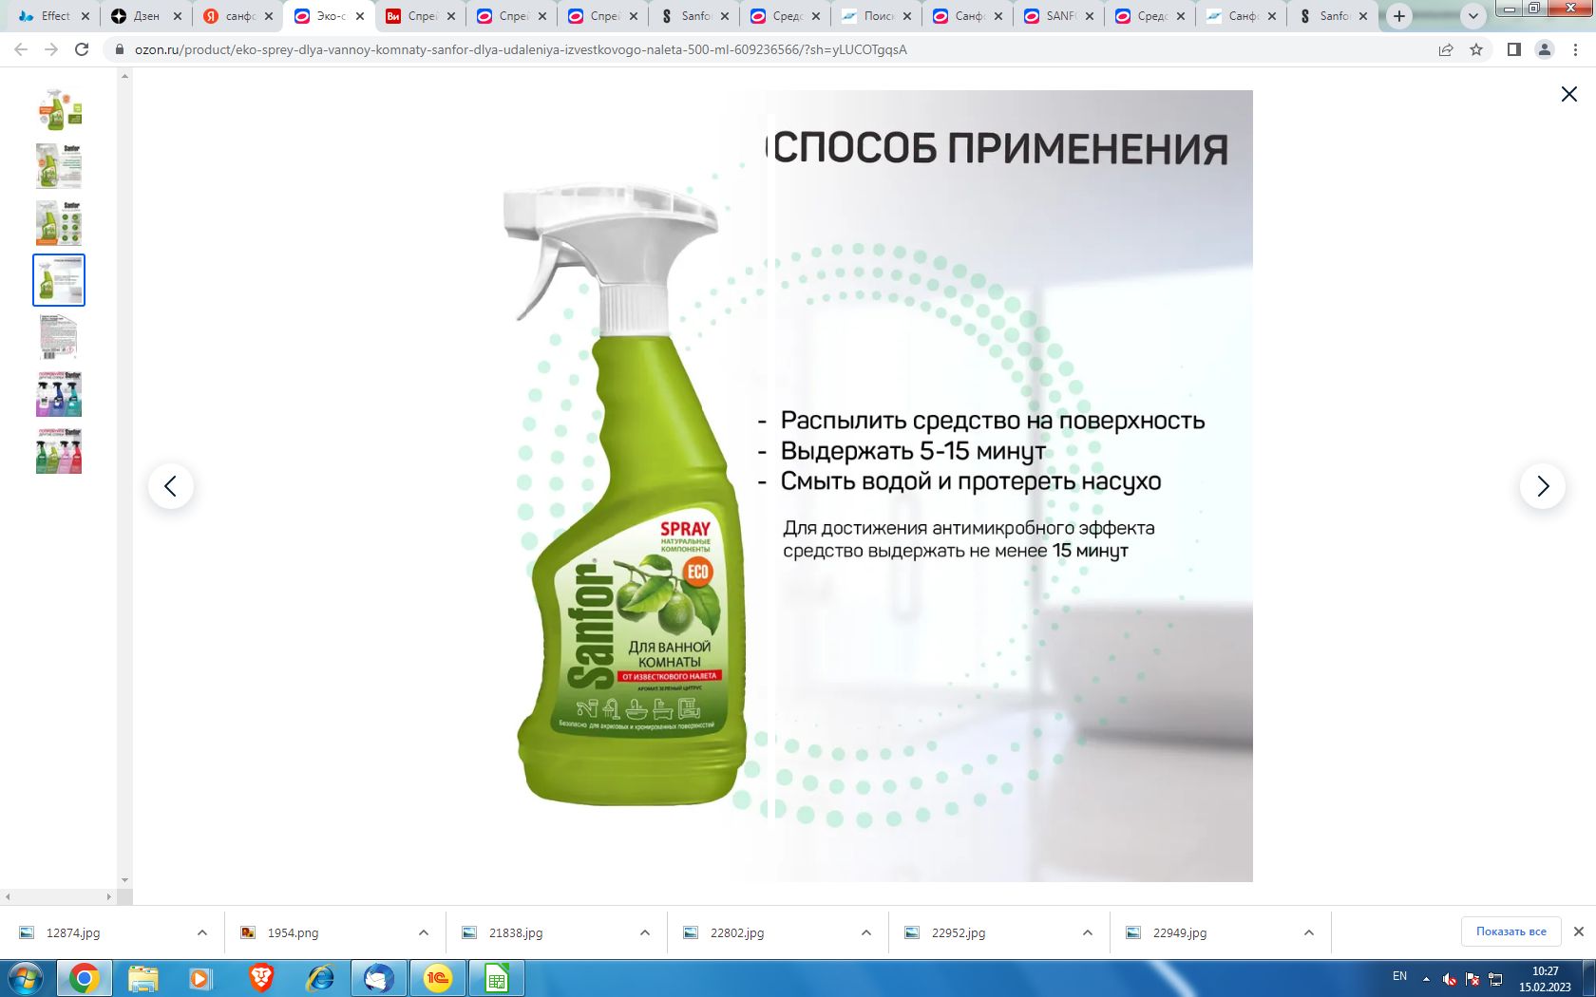The height and width of the screenshot is (997, 1596).
Task: Open Brave browser from the taskbar
Action: click(x=261, y=978)
